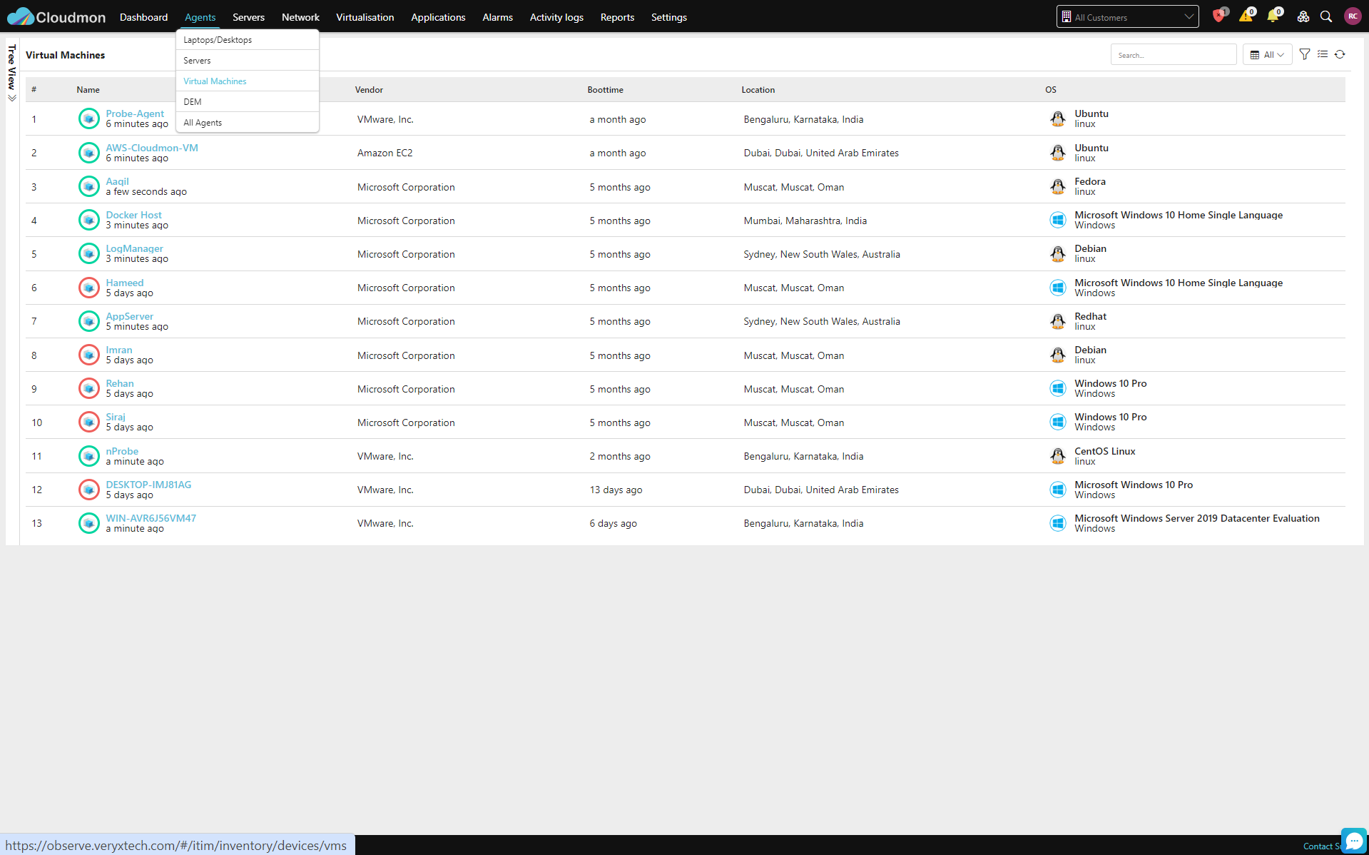Viewport: 1369px width, 855px height.
Task: Click the filter funnel icon
Action: (x=1305, y=54)
